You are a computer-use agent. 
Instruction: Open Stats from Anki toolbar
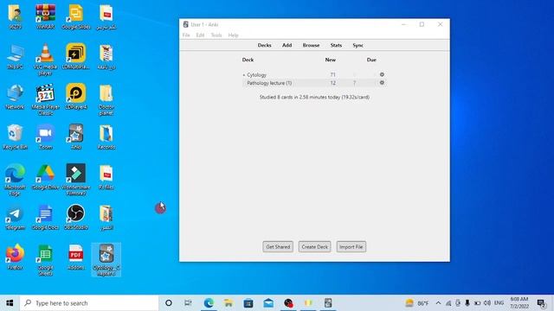(x=336, y=46)
